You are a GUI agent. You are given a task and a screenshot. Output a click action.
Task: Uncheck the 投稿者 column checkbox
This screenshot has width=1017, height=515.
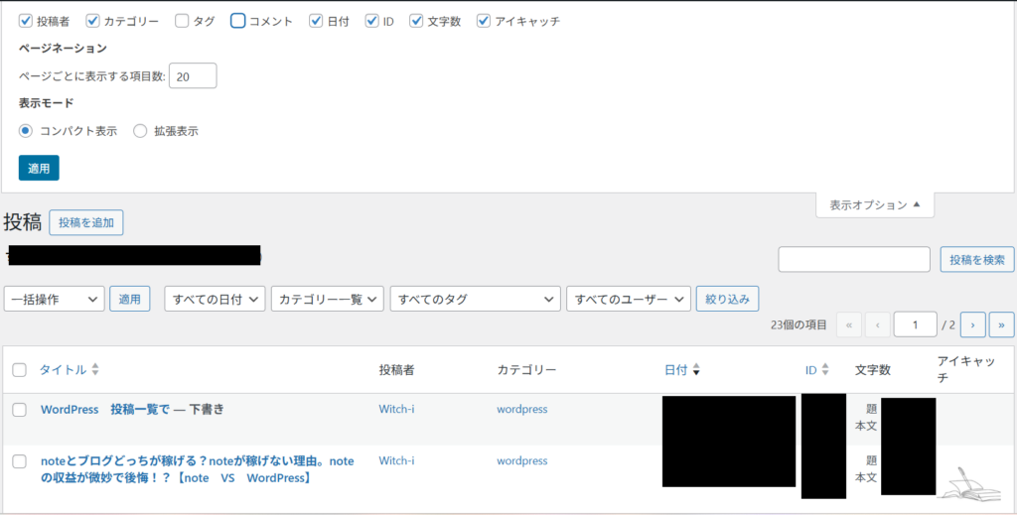tap(26, 22)
